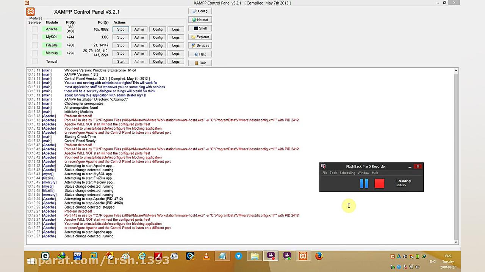Viewport: 485px width, 272px height.
Task: Open Config for the MySQL module
Action: [x=158, y=37]
